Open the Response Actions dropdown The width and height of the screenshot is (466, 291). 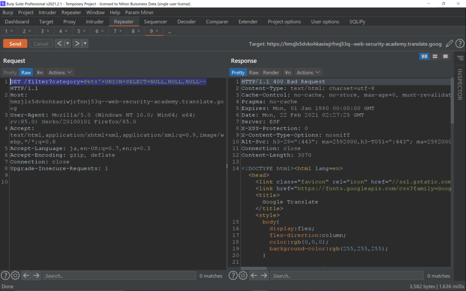(308, 72)
